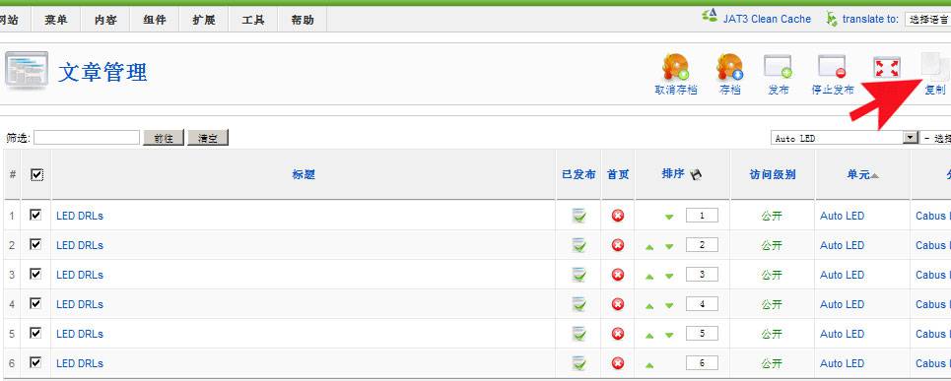The image size is (951, 381).
Task: Click the 筛选 filter text field
Action: point(87,138)
